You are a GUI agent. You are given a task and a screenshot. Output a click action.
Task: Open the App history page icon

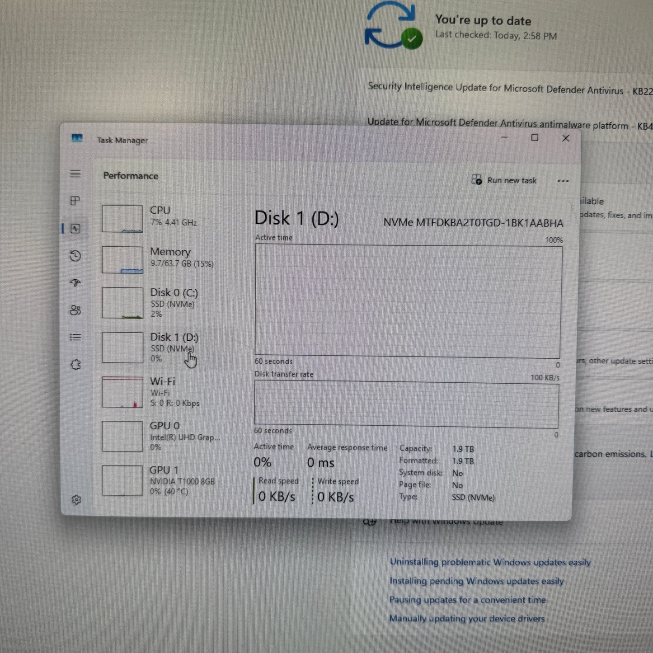[x=75, y=256]
